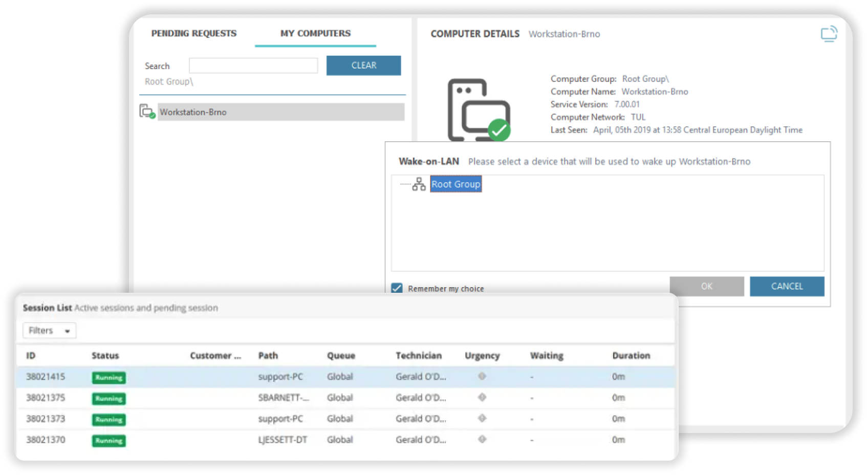
Task: Click the Last Seen date value
Action: [698, 130]
